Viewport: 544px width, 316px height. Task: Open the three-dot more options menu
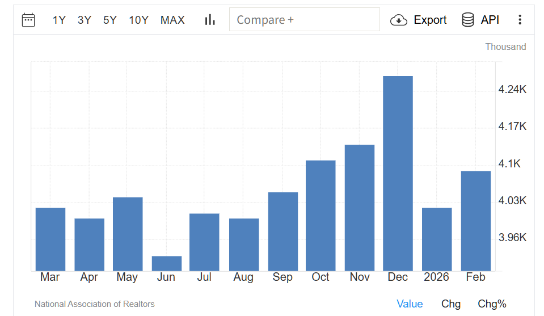(x=520, y=20)
